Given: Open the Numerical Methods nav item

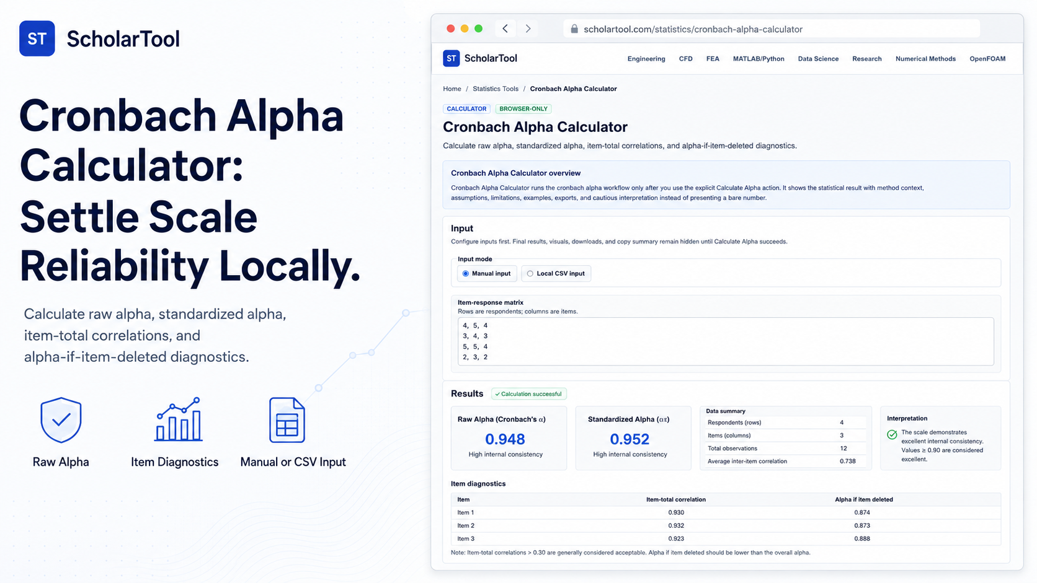Looking at the screenshot, I should click(x=925, y=59).
